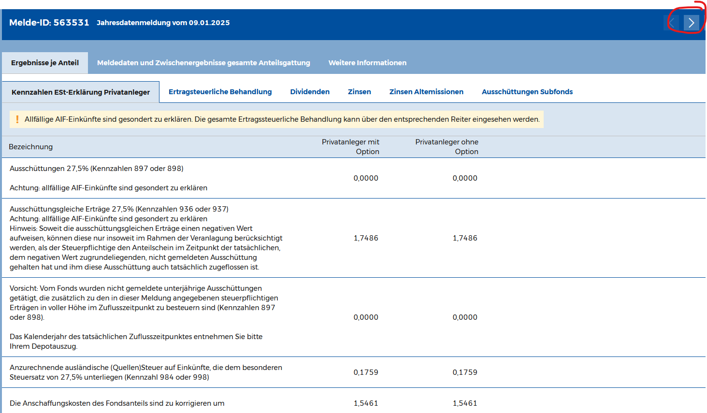Select value 1,7486 under Privatanleger mit Option
Viewport: 707px width, 413px height.
tap(366, 238)
